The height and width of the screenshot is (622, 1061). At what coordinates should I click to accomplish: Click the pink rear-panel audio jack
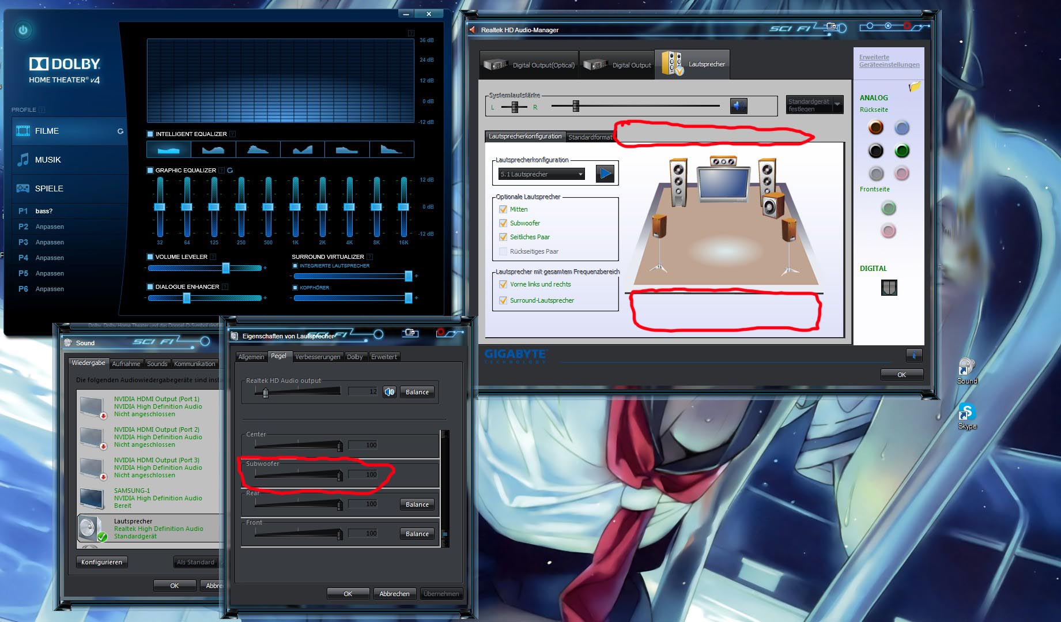902,173
